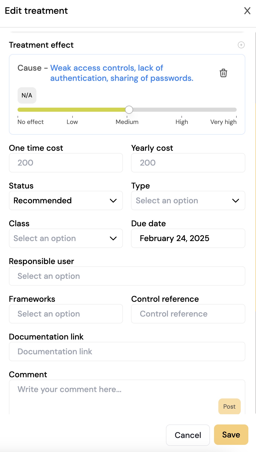This screenshot has width=256, height=452.
Task: Click the slider handle at Medium
Action: click(x=129, y=110)
